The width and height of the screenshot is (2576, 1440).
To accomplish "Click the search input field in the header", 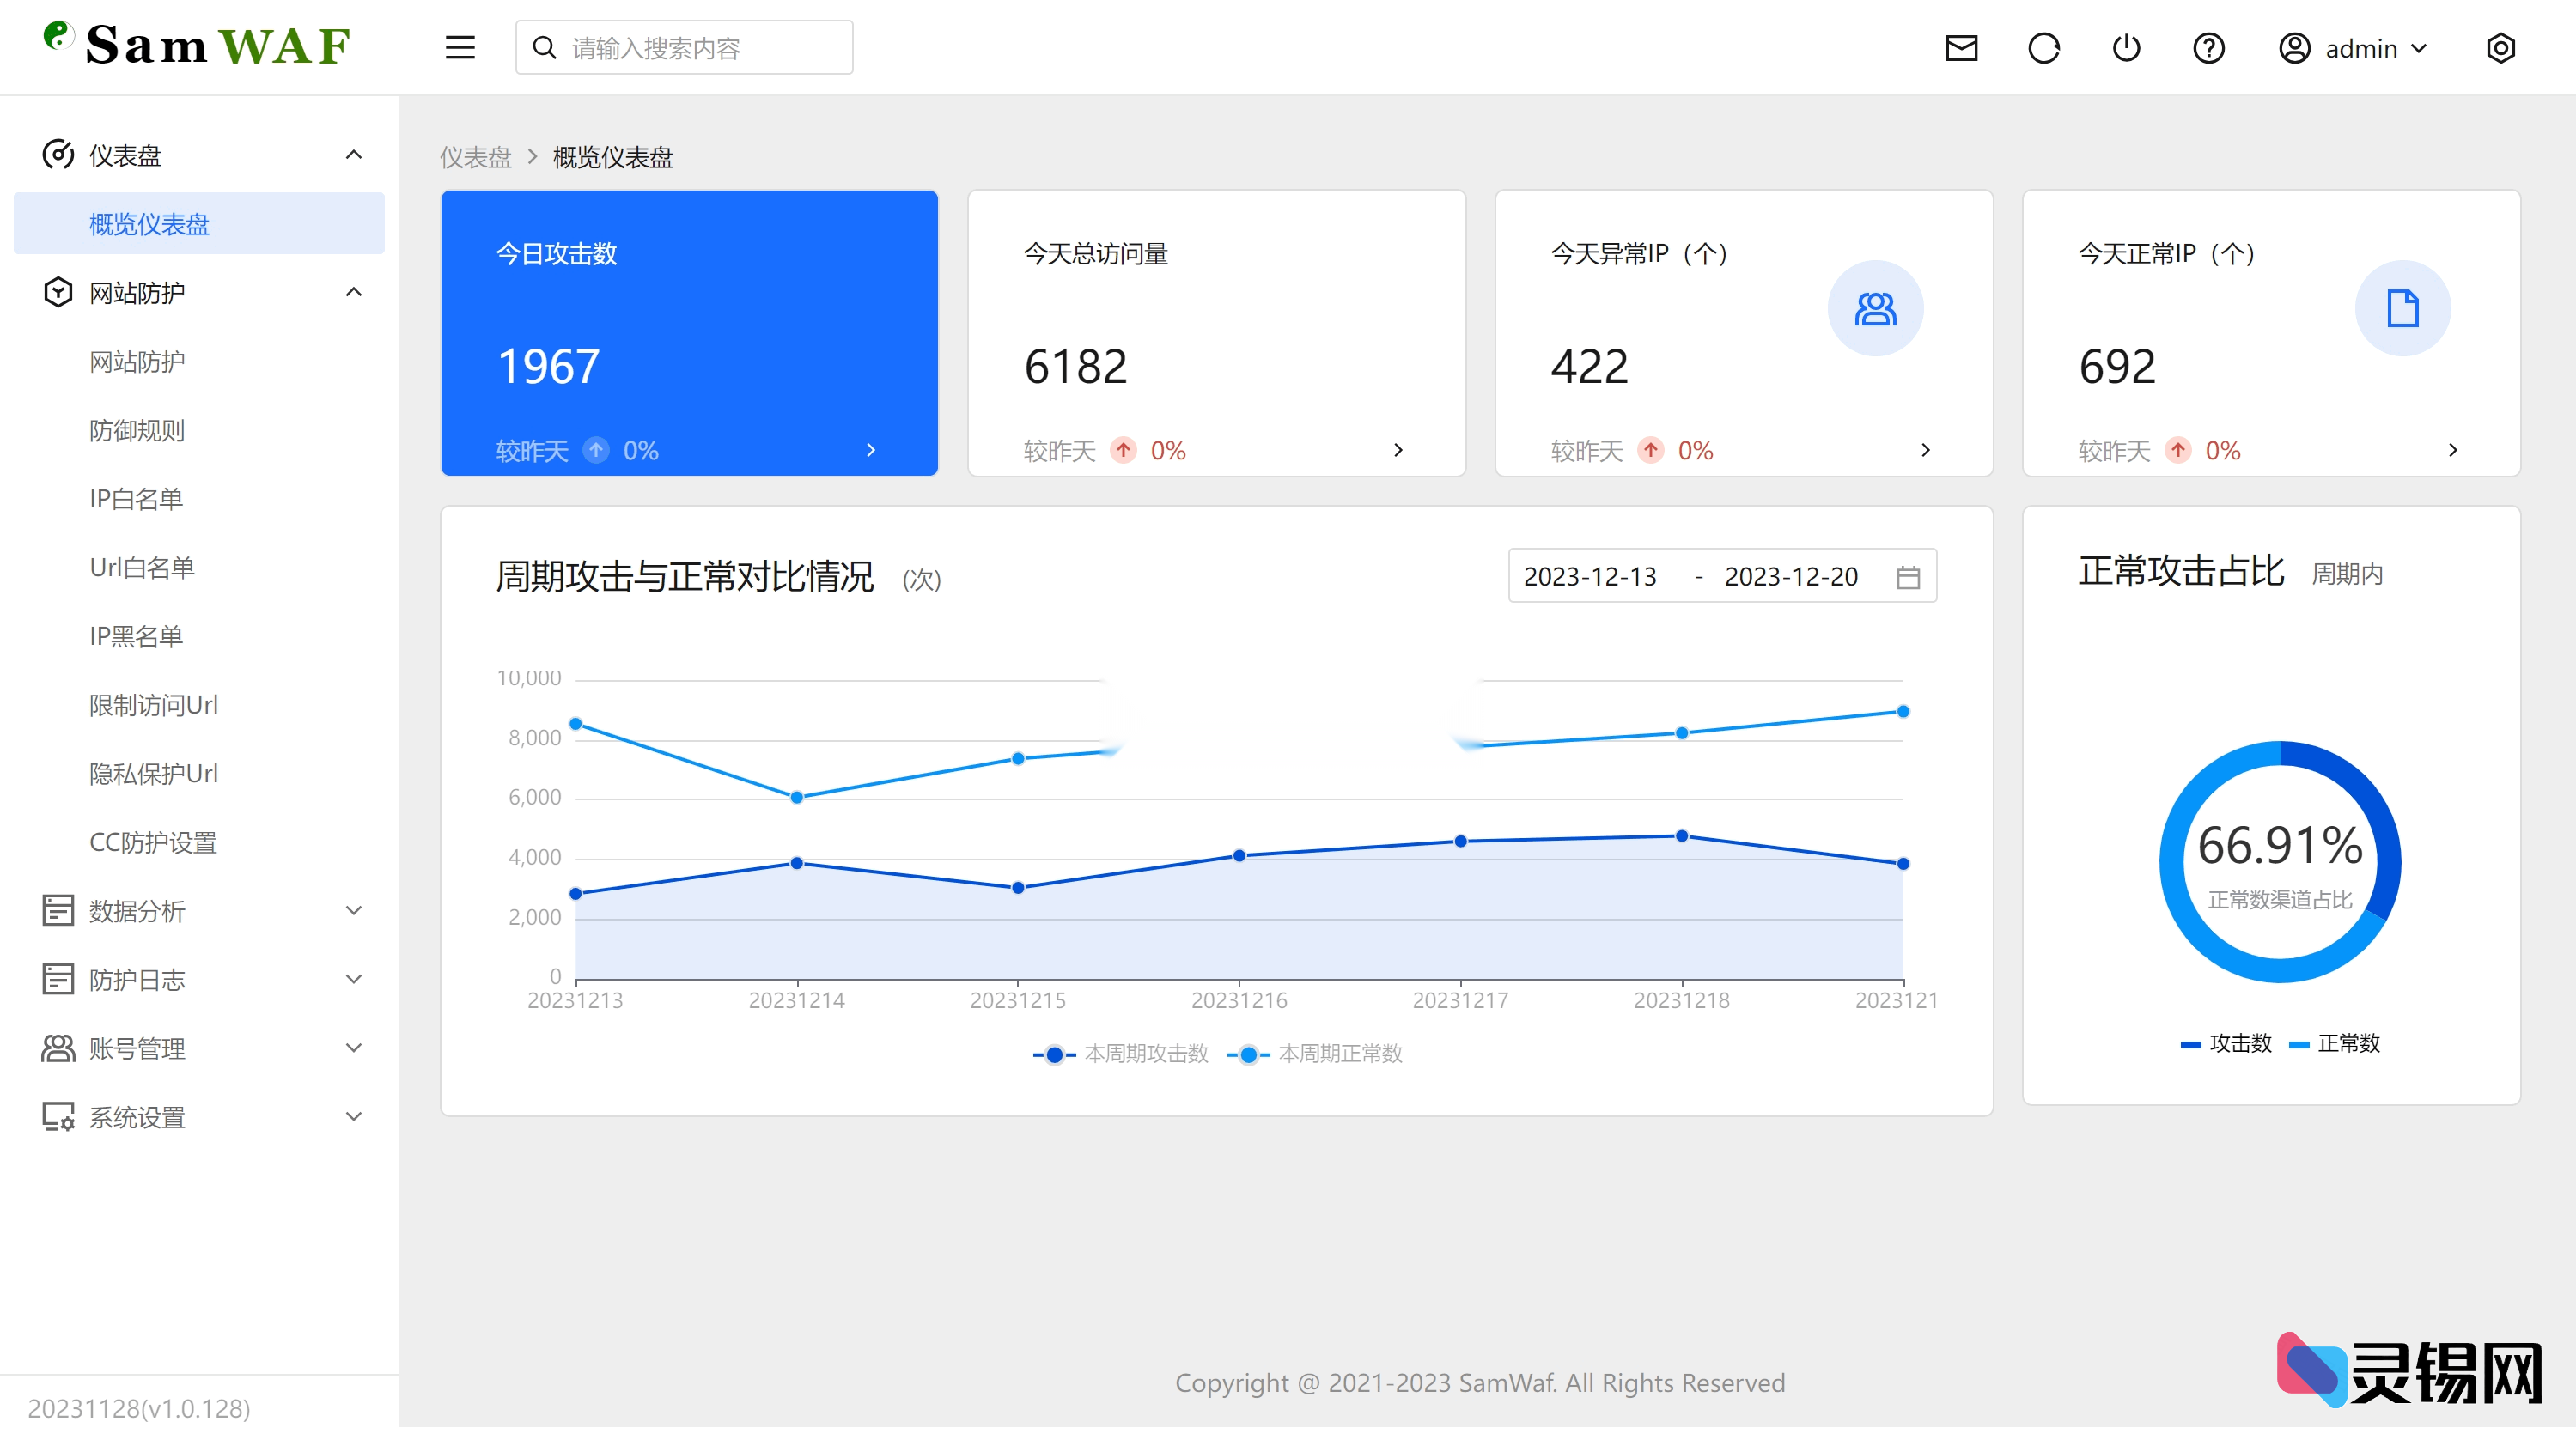I will click(683, 47).
